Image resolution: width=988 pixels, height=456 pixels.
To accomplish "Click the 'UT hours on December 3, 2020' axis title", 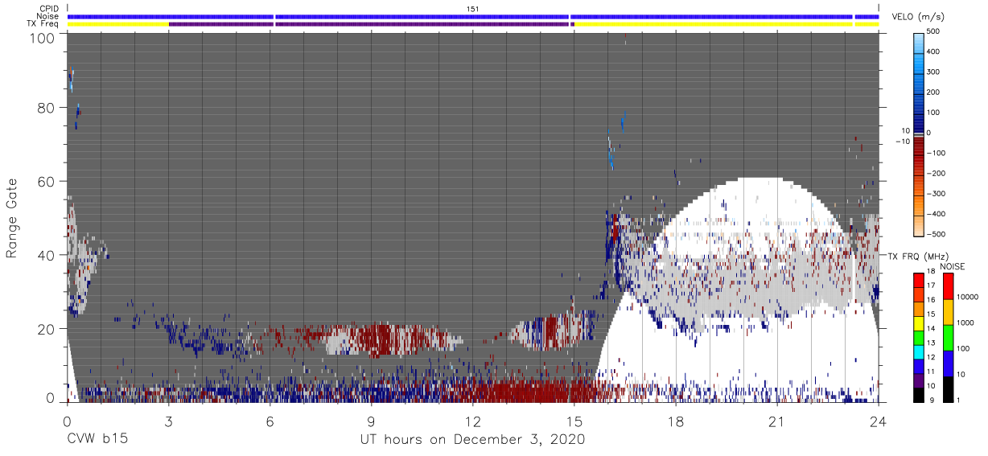I will coord(472,439).
